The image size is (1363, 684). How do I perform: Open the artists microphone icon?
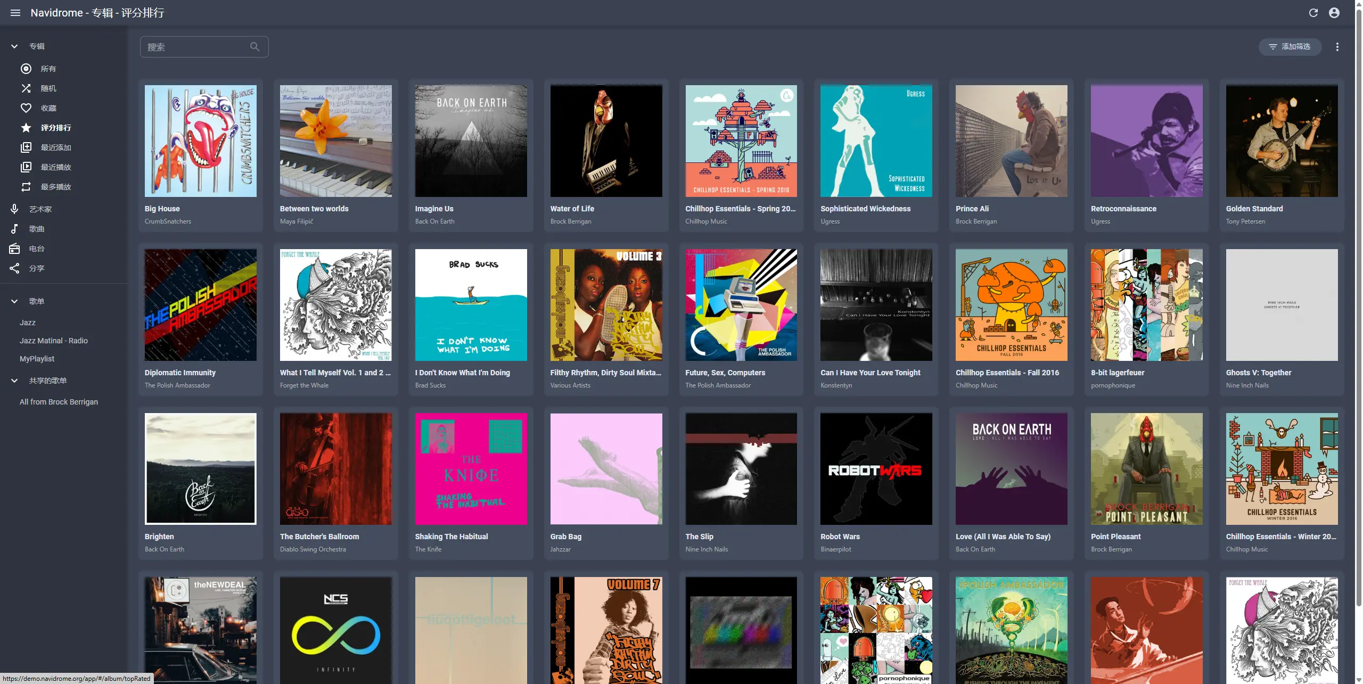point(14,209)
